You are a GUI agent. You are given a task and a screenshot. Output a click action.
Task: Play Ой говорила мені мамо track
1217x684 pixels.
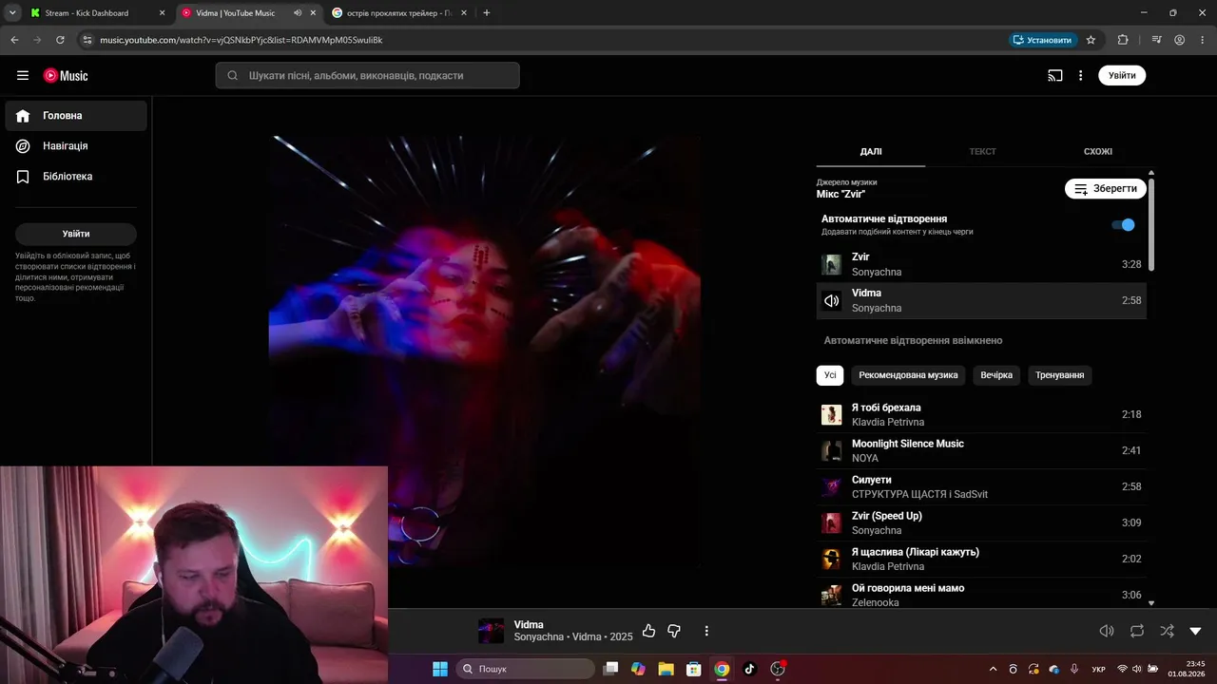point(981,595)
